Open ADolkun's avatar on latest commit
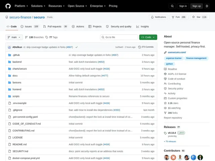 tap(9, 47)
